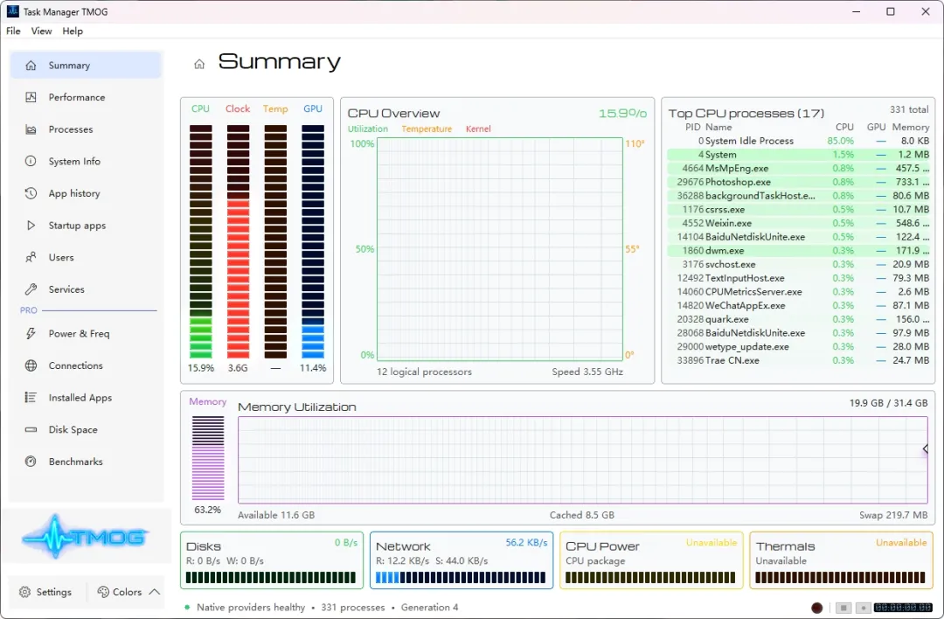Click the GPU vertical bar meter
Viewport: 944px width, 619px height.
[x=312, y=241]
